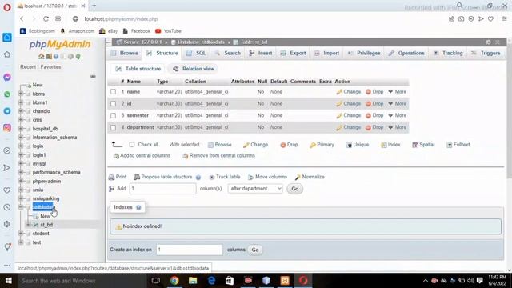Click Drop for the department column
Viewport: 512px width, 288px height.
[374, 127]
